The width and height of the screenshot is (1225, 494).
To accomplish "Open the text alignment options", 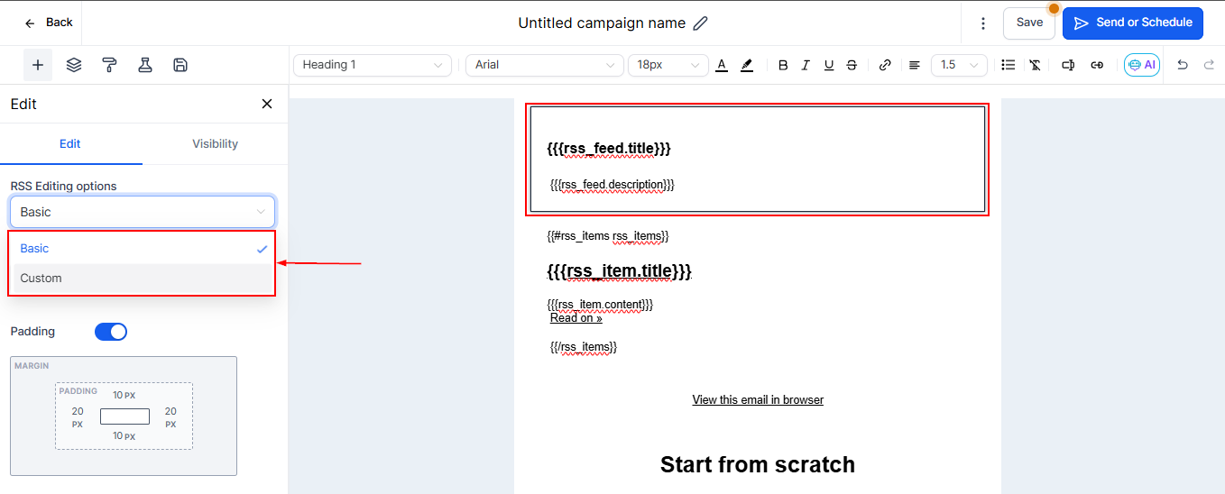I will click(x=914, y=65).
